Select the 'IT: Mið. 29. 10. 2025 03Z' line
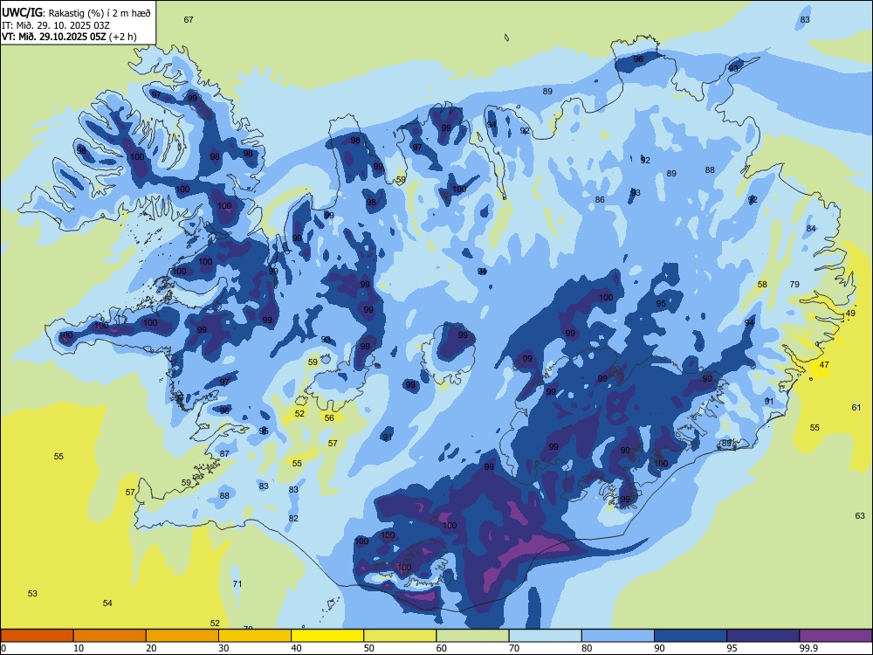 (x=56, y=25)
